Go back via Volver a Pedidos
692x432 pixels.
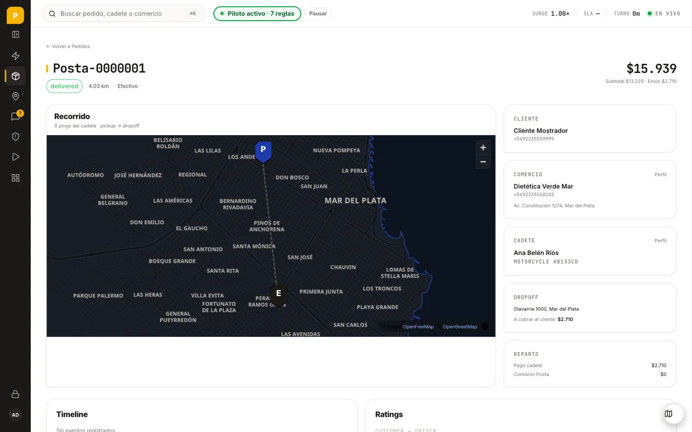click(68, 46)
